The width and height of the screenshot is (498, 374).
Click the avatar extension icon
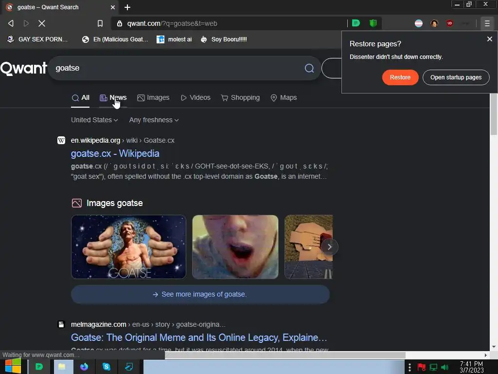[434, 23]
